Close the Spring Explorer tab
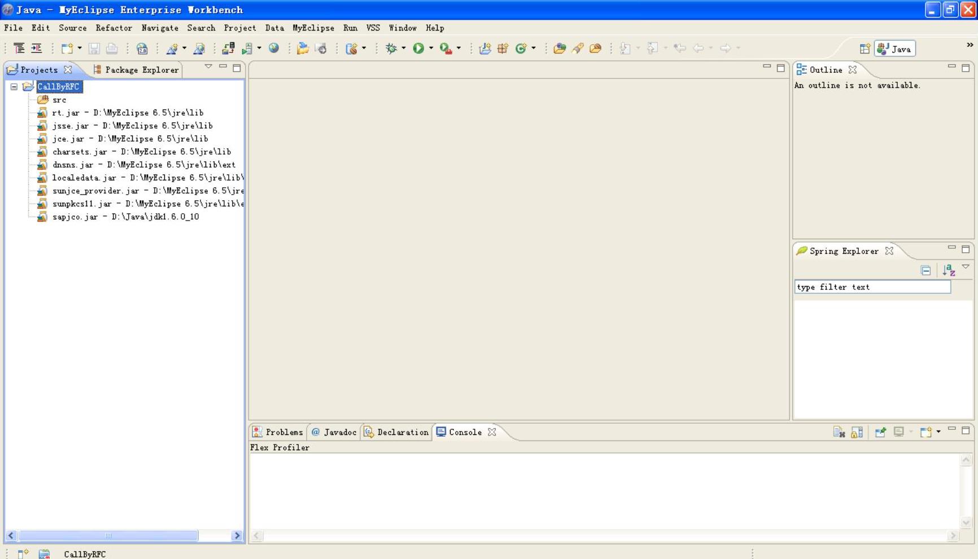 tap(889, 251)
